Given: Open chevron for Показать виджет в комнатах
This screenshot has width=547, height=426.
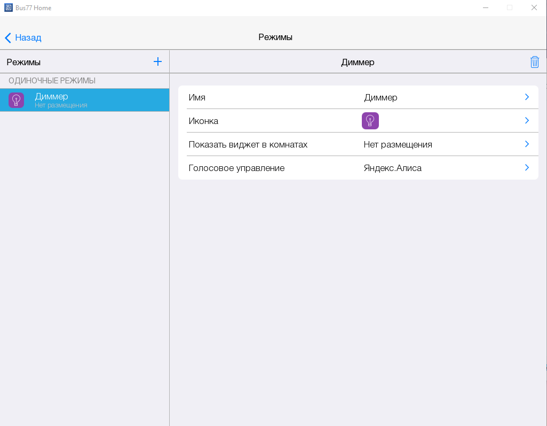Looking at the screenshot, I should tap(526, 144).
